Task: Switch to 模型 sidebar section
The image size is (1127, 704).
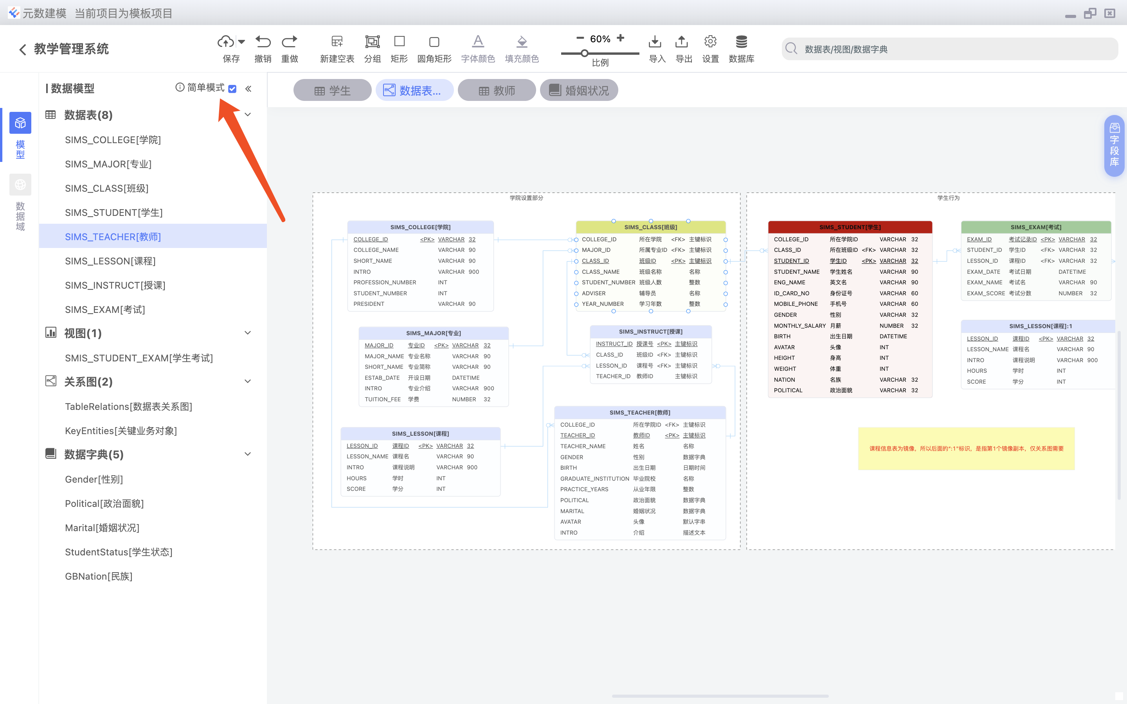Action: 20,135
